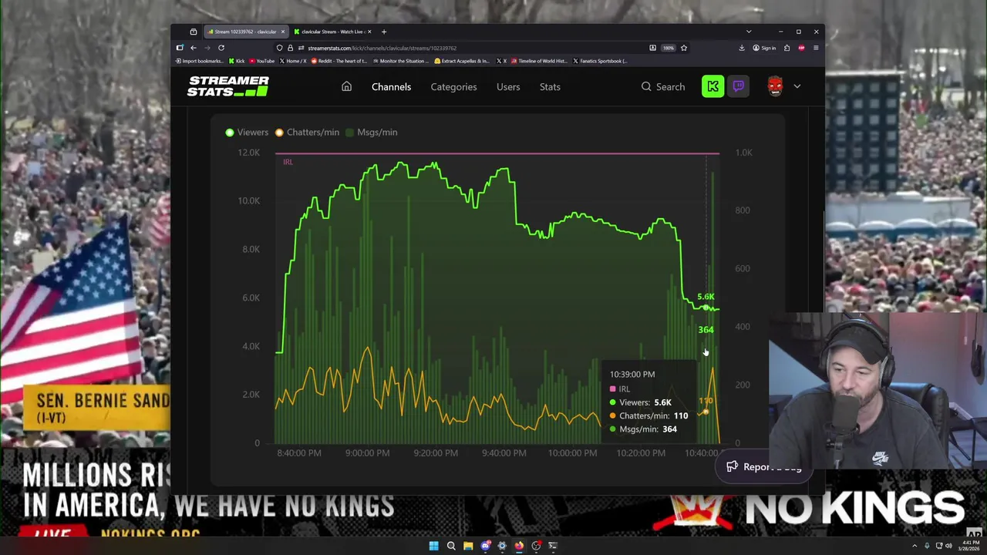Show hidden tray icons chevron
The image size is (987, 555).
pos(915,546)
